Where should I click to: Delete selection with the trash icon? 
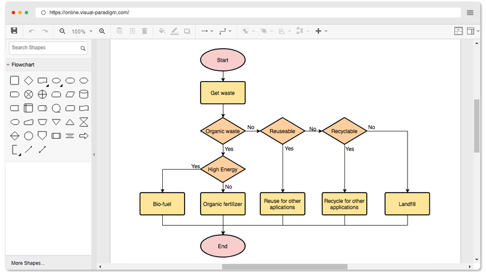[144, 31]
